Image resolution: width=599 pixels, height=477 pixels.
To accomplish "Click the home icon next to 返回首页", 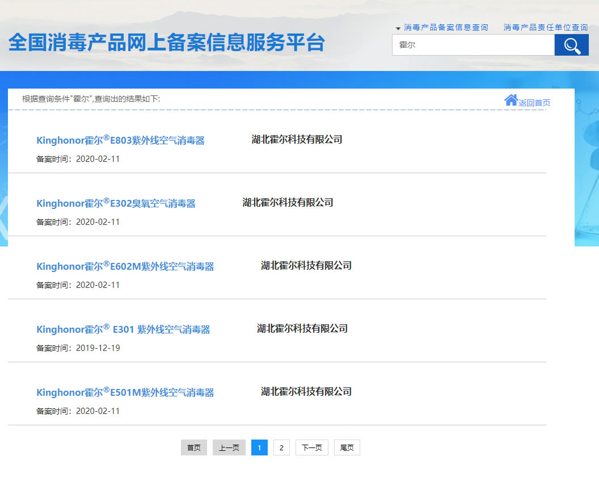I will coord(510,99).
